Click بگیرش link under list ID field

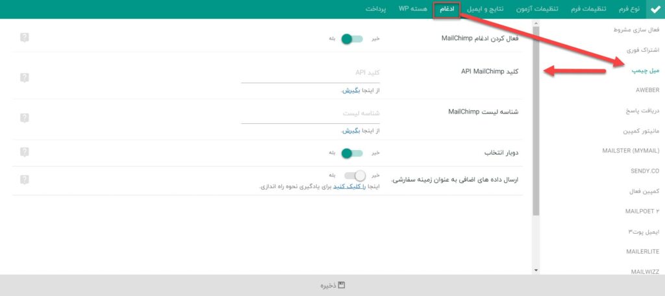(x=351, y=131)
